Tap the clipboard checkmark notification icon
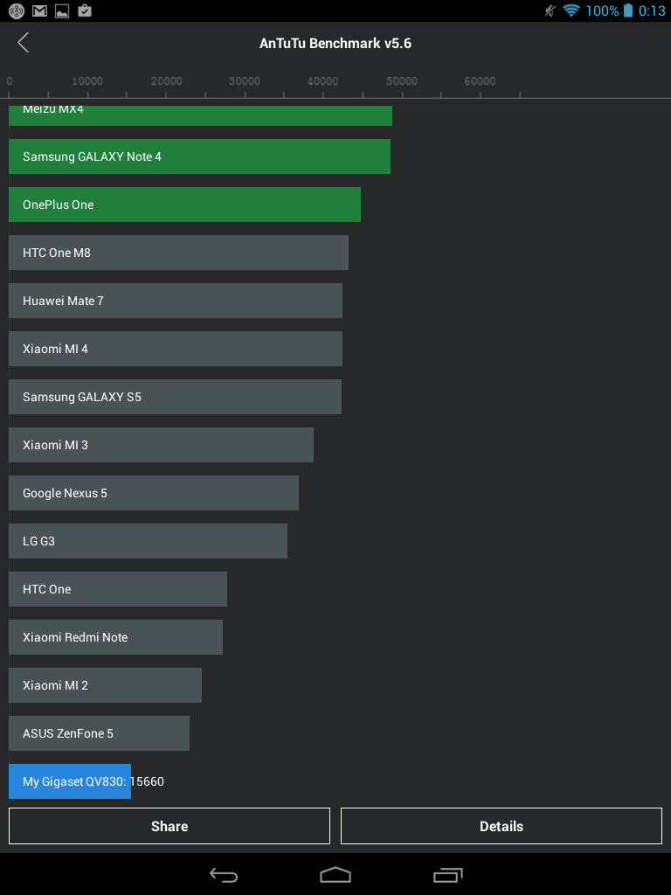 pos(85,11)
